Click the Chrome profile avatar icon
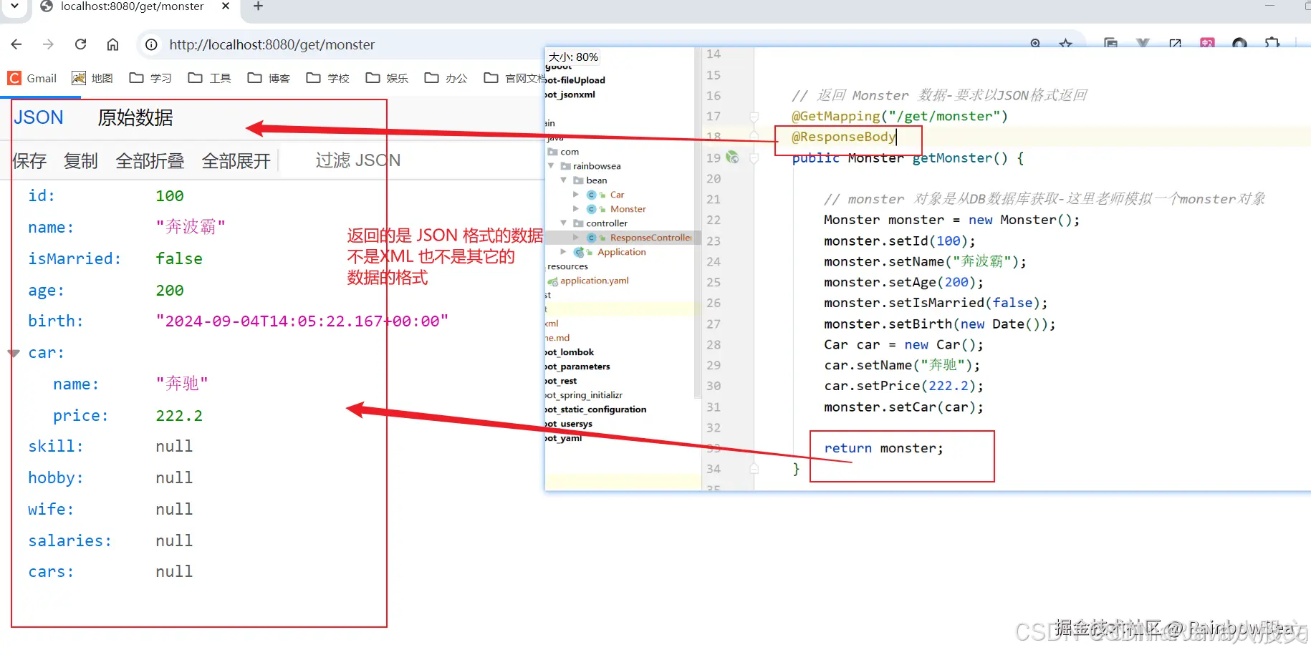Viewport: 1311px width, 655px height. 1239,44
